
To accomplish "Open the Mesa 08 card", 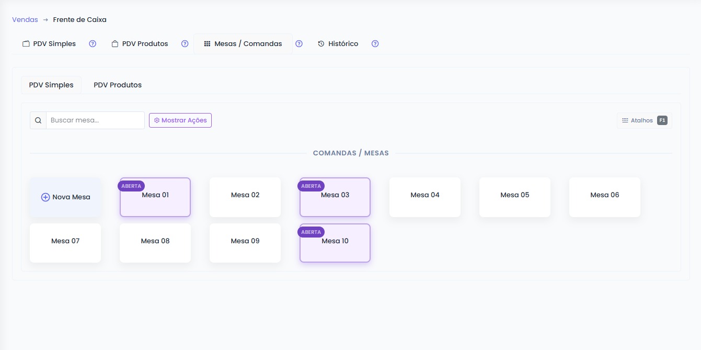I will pyautogui.click(x=155, y=243).
